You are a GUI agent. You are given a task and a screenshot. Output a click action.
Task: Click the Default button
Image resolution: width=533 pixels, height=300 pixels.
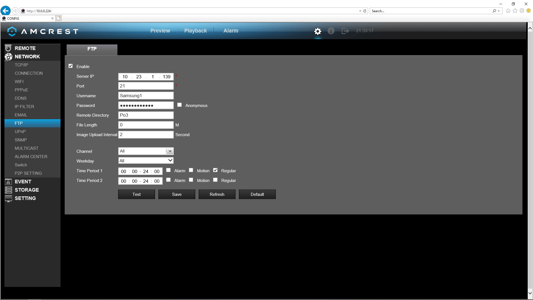[x=257, y=194]
